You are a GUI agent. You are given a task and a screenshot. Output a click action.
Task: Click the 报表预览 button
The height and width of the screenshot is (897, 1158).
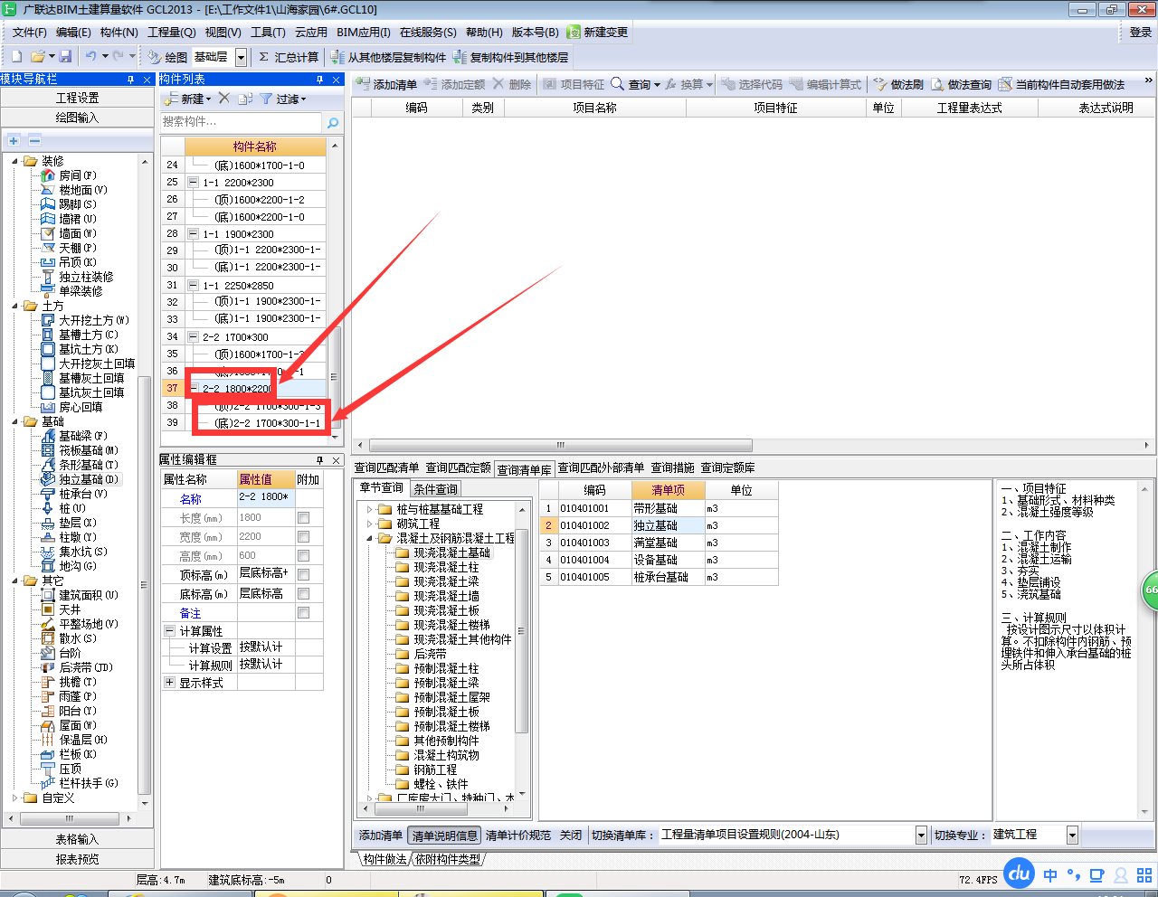point(77,860)
